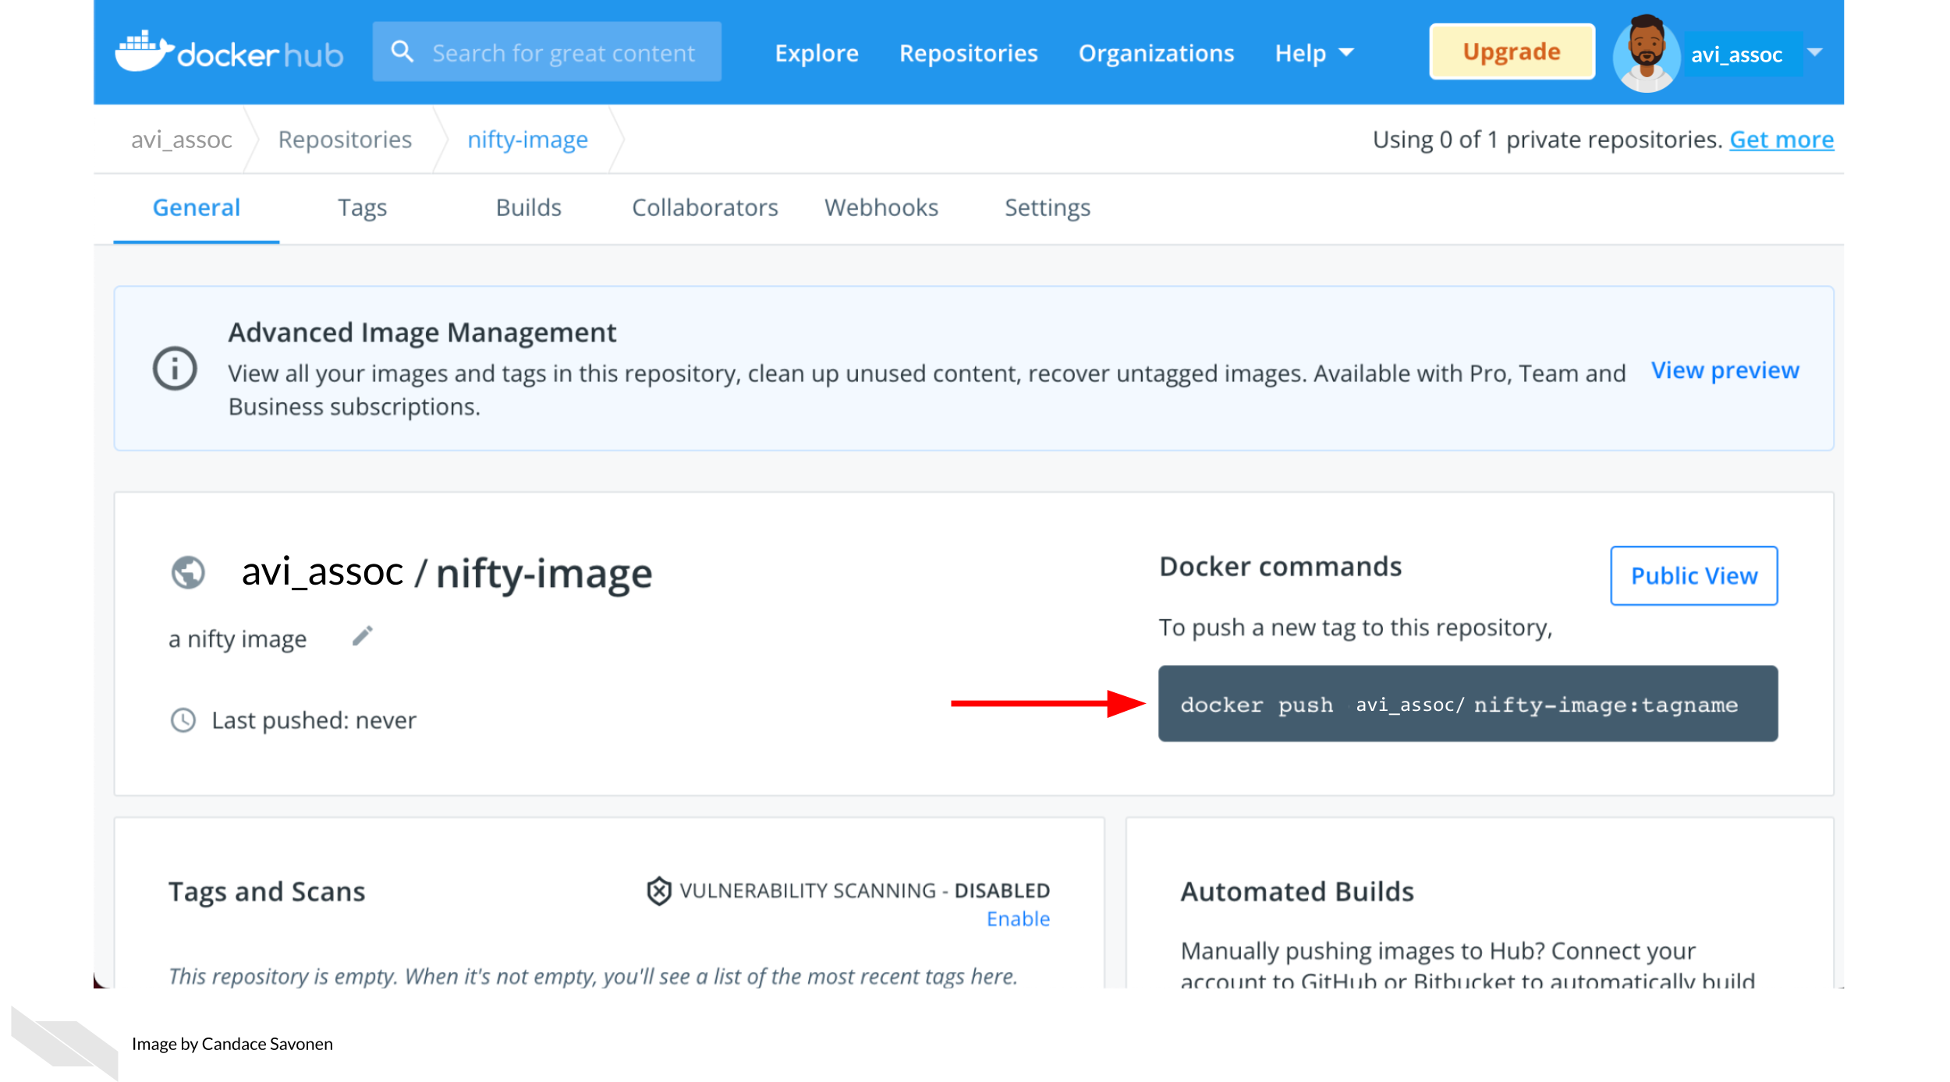Click the Docker commands heading

tap(1281, 567)
